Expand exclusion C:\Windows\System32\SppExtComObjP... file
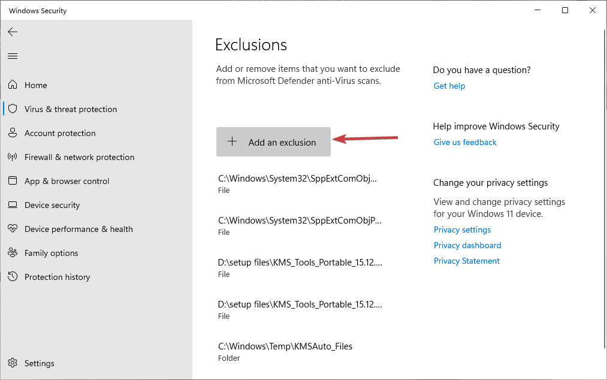 (300, 226)
